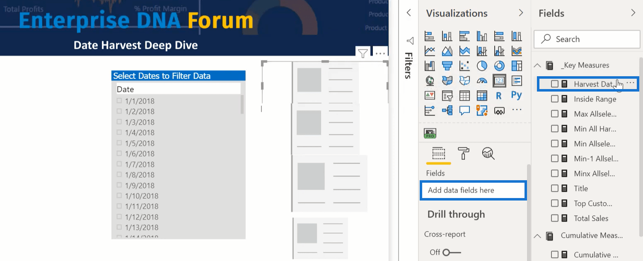The height and width of the screenshot is (261, 643).
Task: Tick the 1/10/2018 date slicer checkbox
Action: (119, 196)
